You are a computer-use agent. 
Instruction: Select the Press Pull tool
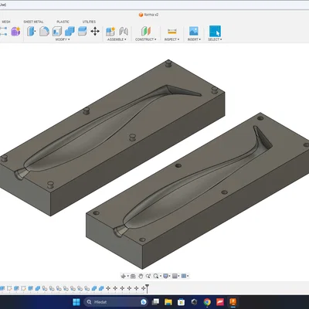31,32
